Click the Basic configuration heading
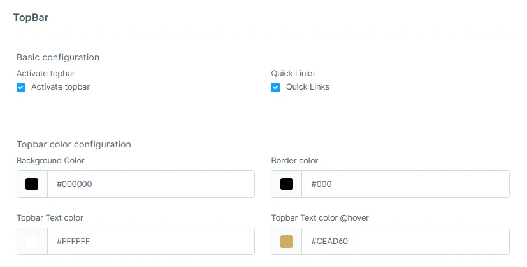 coord(58,57)
